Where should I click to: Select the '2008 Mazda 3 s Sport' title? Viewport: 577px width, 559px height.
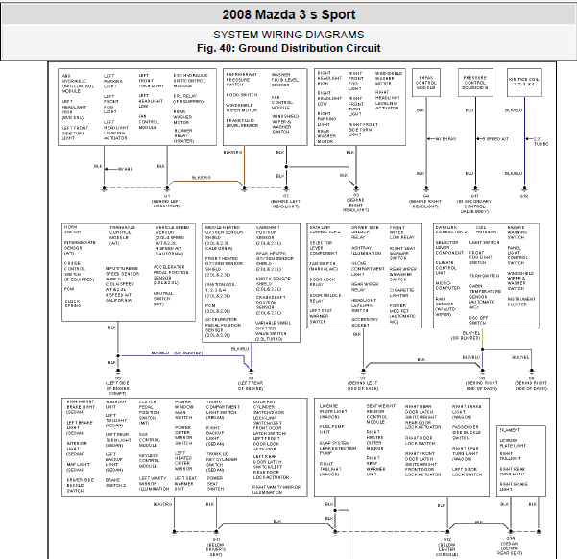(x=288, y=14)
